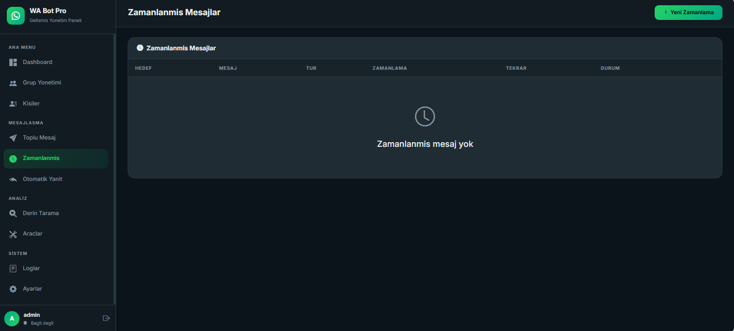Image resolution: width=734 pixels, height=331 pixels.
Task: Click the Araclar tools icon
Action: [13, 234]
